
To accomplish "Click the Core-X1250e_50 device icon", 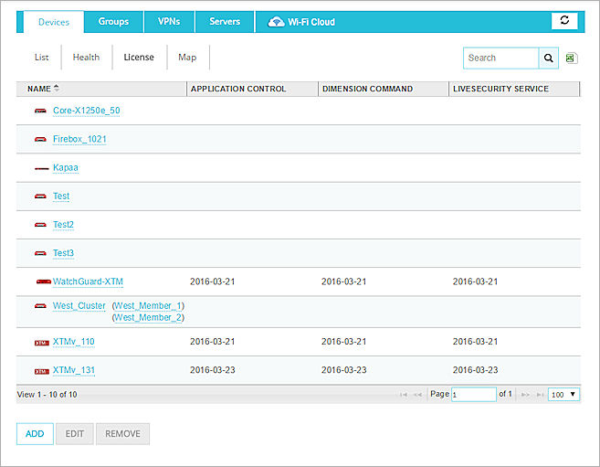I will coord(40,111).
